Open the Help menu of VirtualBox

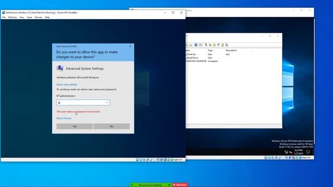pyautogui.click(x=47, y=17)
